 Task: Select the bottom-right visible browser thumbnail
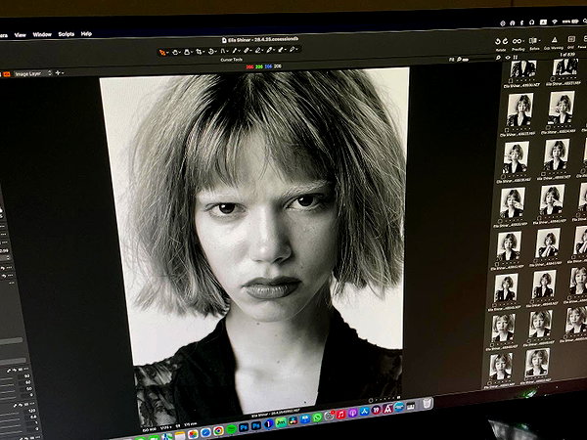tap(537, 362)
